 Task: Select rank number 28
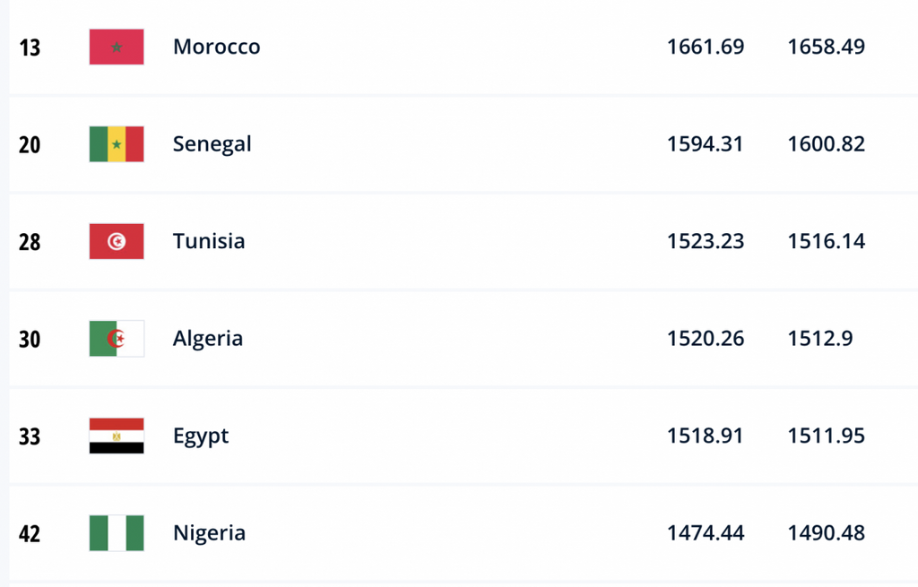click(x=30, y=241)
